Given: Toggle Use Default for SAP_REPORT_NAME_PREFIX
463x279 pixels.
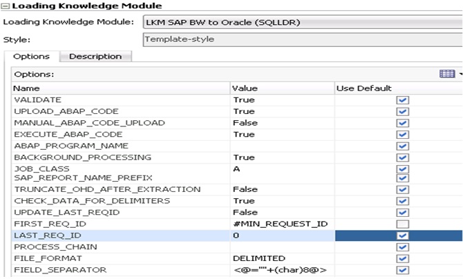Looking at the screenshot, I should [402, 178].
